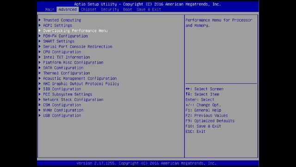Open AMI Graphic Output Protocol Policy
Screen dimensions: 296x167
81,83
